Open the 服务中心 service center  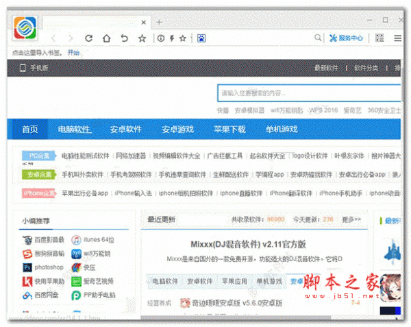(346, 38)
